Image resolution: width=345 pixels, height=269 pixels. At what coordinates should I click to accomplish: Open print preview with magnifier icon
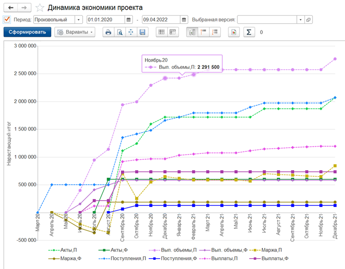[120, 32]
